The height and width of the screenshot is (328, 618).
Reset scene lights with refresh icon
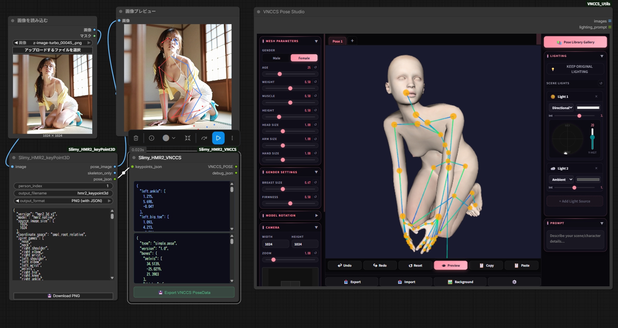pos(601,83)
